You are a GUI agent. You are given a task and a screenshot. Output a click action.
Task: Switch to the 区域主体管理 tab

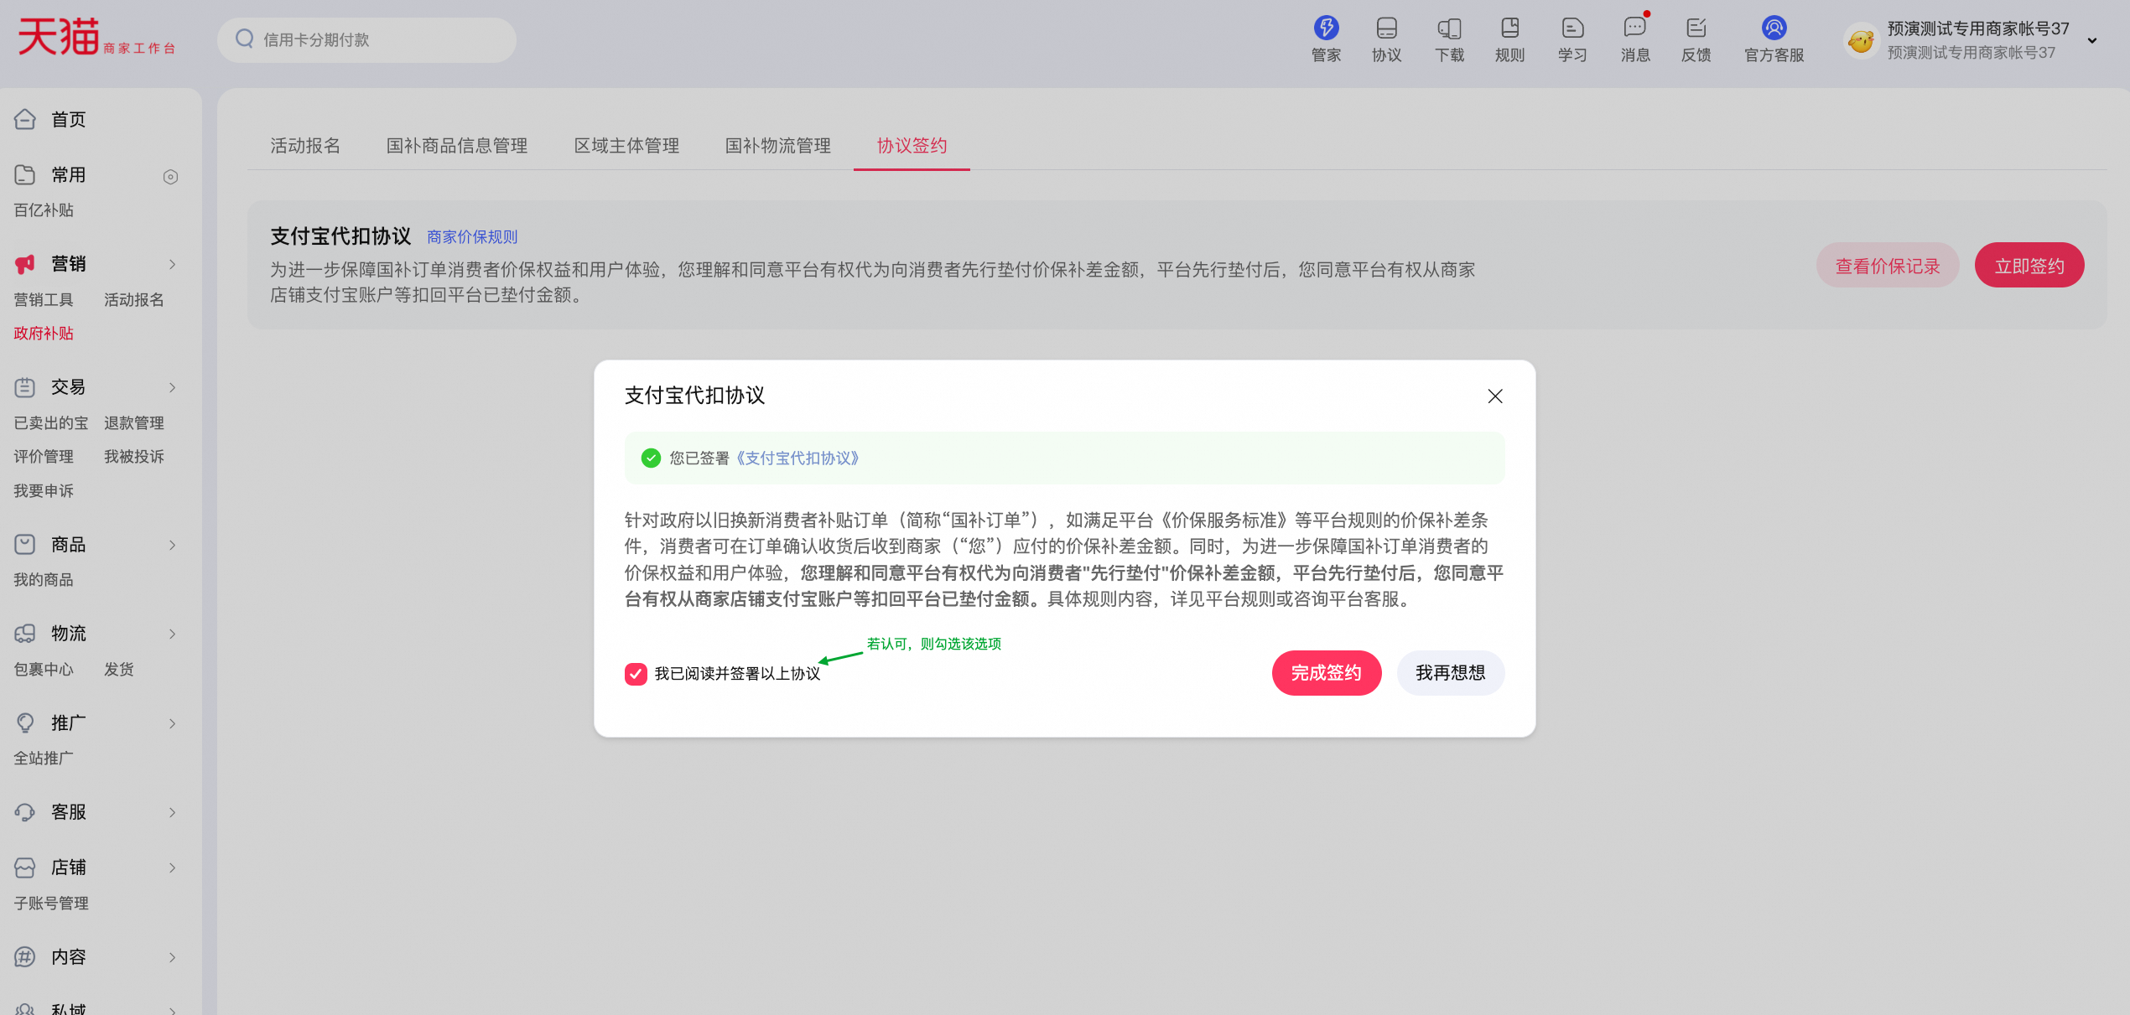pyautogui.click(x=626, y=145)
